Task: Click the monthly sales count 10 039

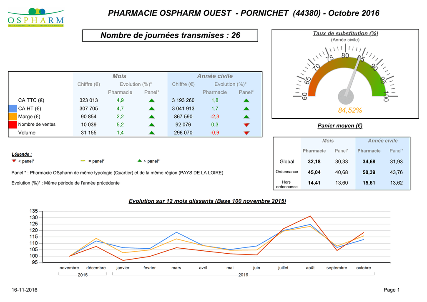Action: (x=88, y=125)
